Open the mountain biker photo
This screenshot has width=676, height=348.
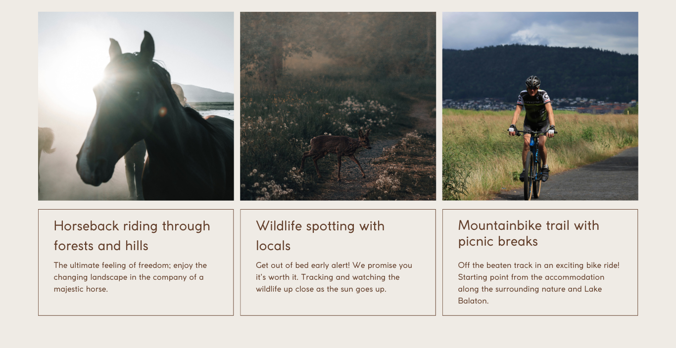(x=540, y=106)
